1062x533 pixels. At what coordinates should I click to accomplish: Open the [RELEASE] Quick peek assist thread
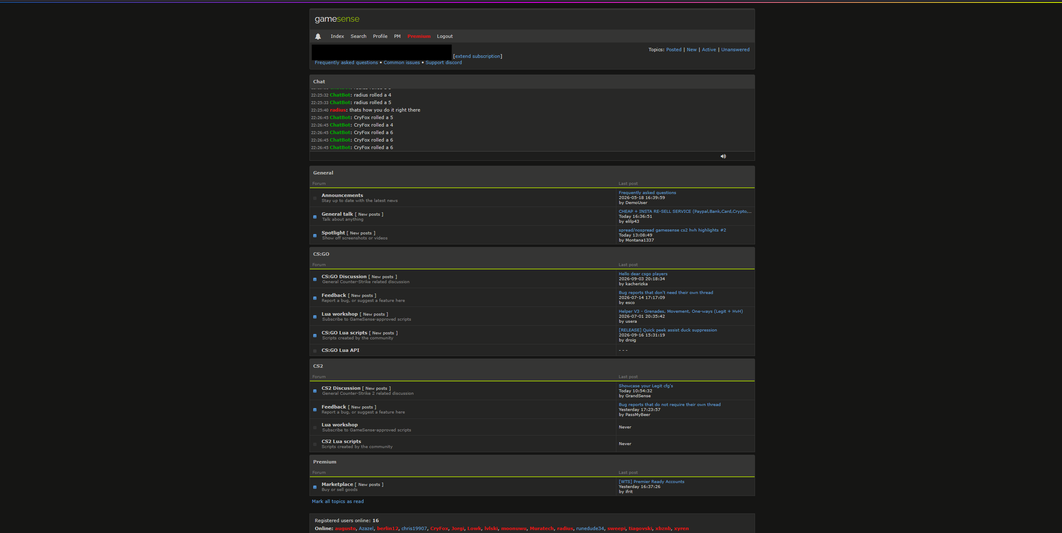tap(668, 330)
